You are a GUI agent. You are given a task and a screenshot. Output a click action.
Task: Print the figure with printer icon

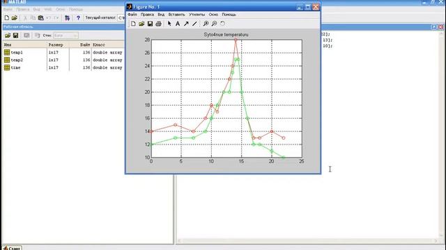point(158,24)
